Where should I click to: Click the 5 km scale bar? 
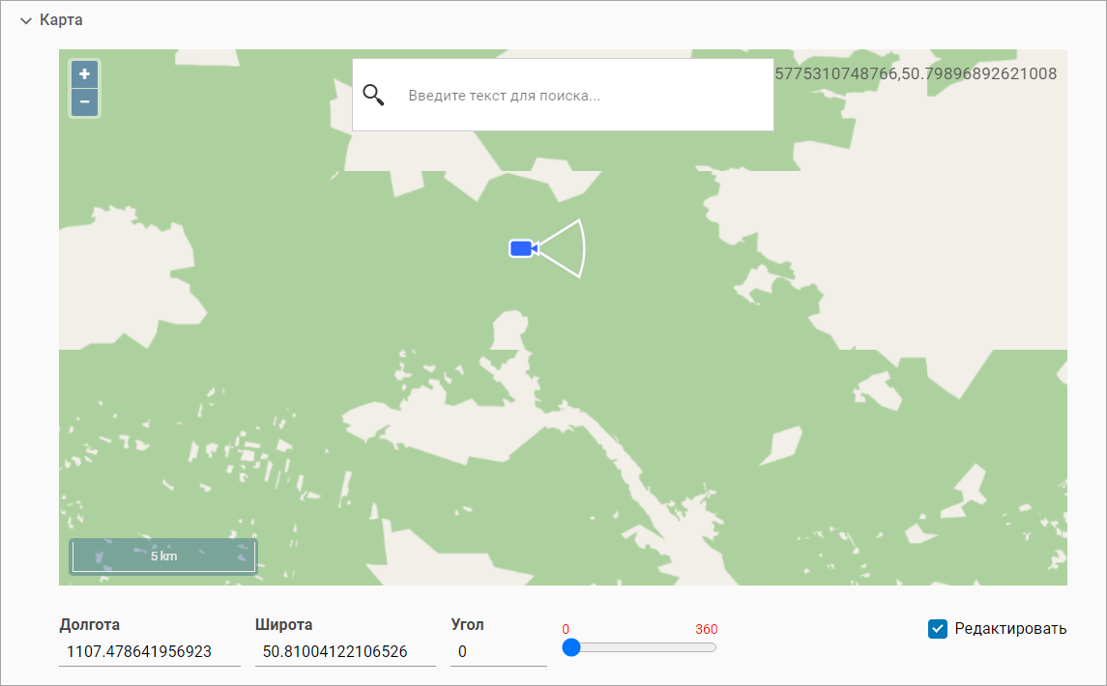tap(163, 557)
